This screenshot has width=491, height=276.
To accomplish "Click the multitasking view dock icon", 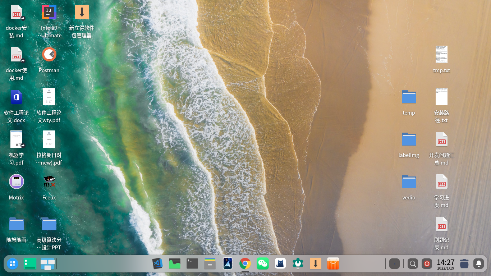I will tap(47, 264).
